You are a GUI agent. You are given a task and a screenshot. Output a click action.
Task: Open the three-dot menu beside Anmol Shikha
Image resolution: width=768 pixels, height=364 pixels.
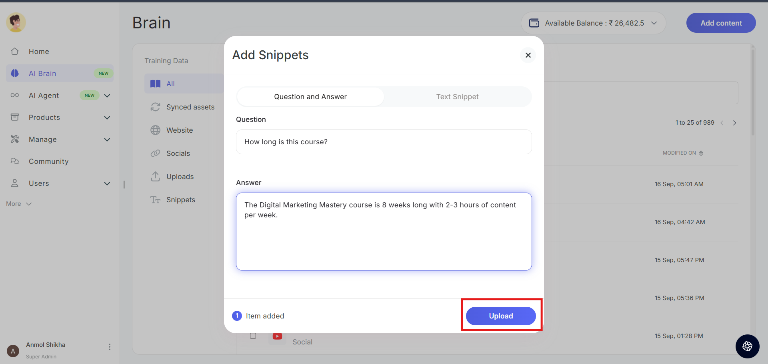tap(110, 347)
